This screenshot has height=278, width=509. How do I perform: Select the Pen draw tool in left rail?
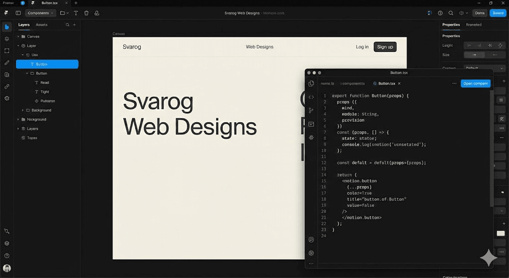click(7, 63)
